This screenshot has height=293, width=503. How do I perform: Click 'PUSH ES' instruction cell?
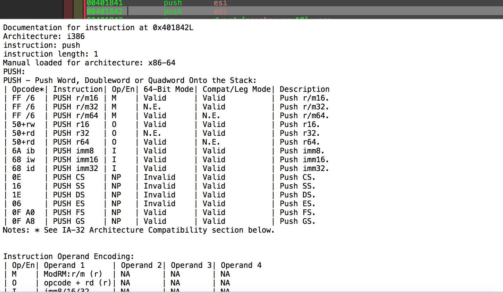pyautogui.click(x=69, y=204)
